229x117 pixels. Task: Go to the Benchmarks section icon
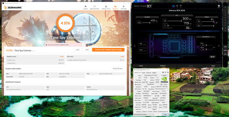(x=95, y=6)
